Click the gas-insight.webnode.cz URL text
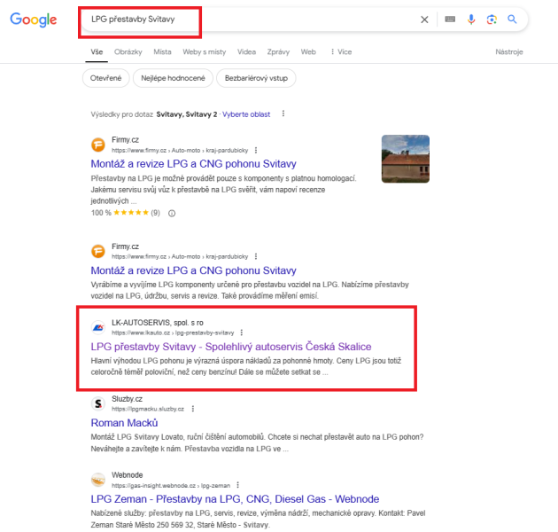 click(171, 486)
